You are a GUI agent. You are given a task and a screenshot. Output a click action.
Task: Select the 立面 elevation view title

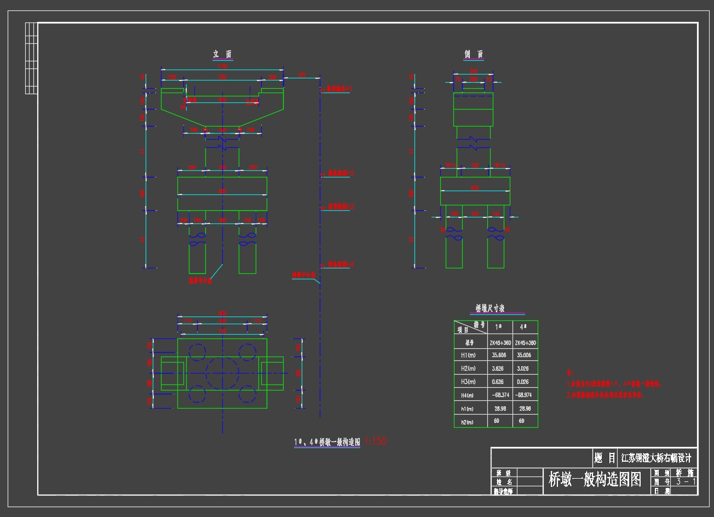pyautogui.click(x=222, y=54)
